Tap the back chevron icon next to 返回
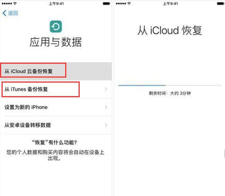This screenshot has height=196, width=225. click(x=4, y=13)
